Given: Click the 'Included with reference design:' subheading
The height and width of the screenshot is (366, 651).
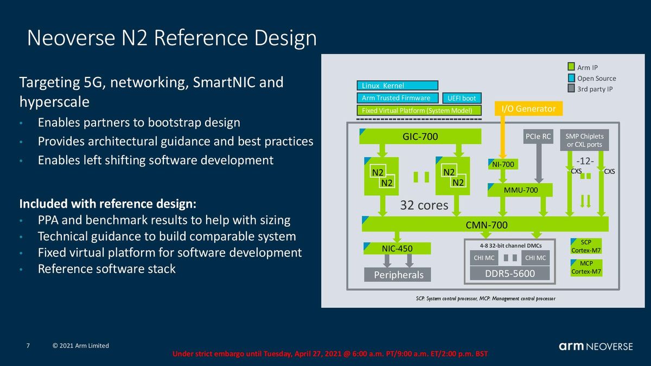Looking at the screenshot, I should (x=107, y=204).
